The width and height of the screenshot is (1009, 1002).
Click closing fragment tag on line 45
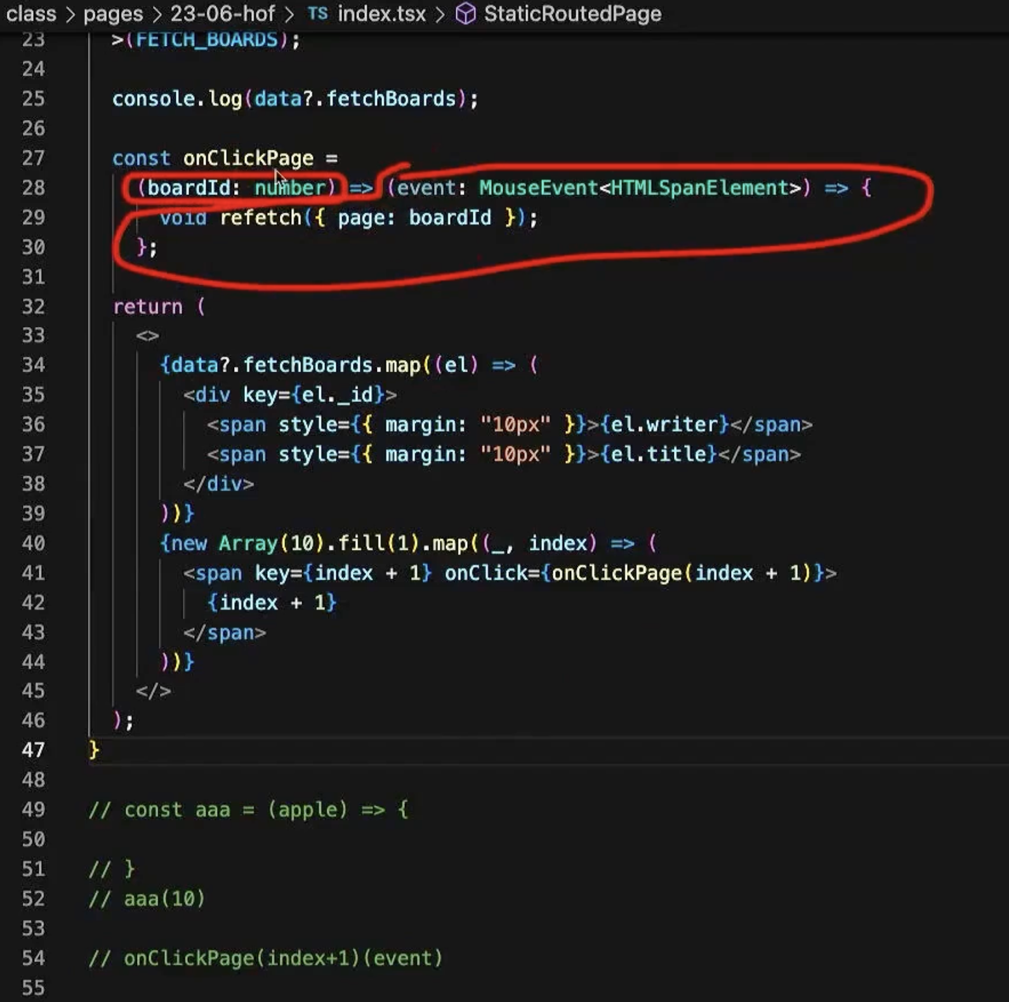pos(154,691)
